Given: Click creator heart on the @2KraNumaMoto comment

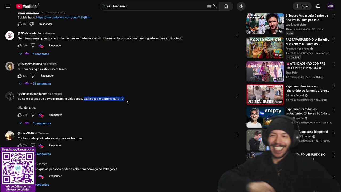Looking at the screenshot, I should [41, 46].
